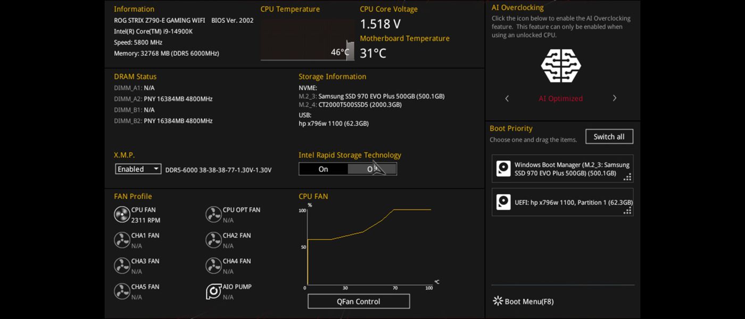Click the CHA4 FAN icon
The image size is (745, 319).
point(213,265)
